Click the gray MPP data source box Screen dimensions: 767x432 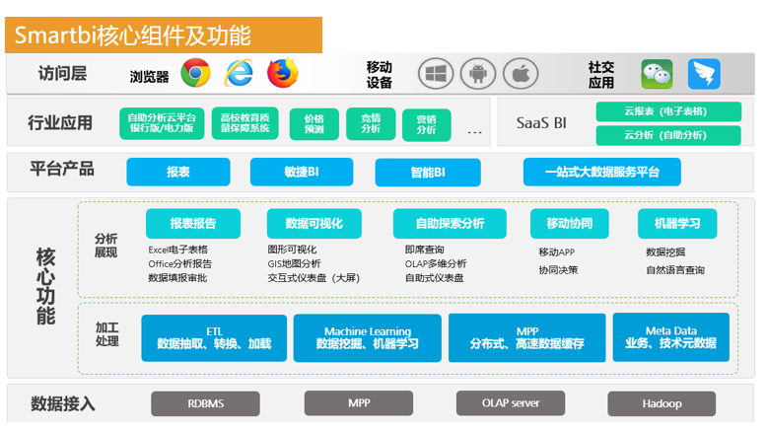point(359,403)
